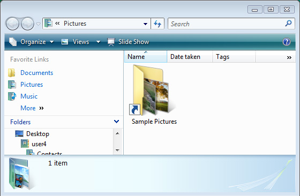Sort by the Date taken column
The width and height of the screenshot is (300, 196).
[190, 57]
